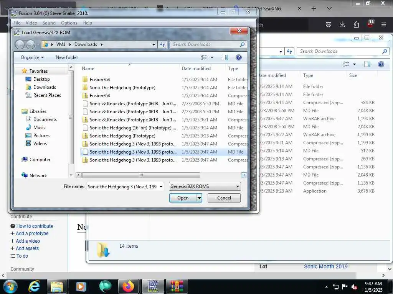Toggle preview pane in background Explorer window
393x294 pixels.
367,64
